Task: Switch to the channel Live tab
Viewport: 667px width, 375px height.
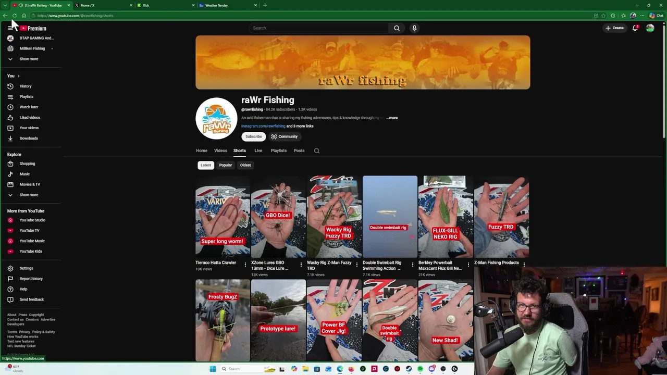Action: [x=258, y=151]
